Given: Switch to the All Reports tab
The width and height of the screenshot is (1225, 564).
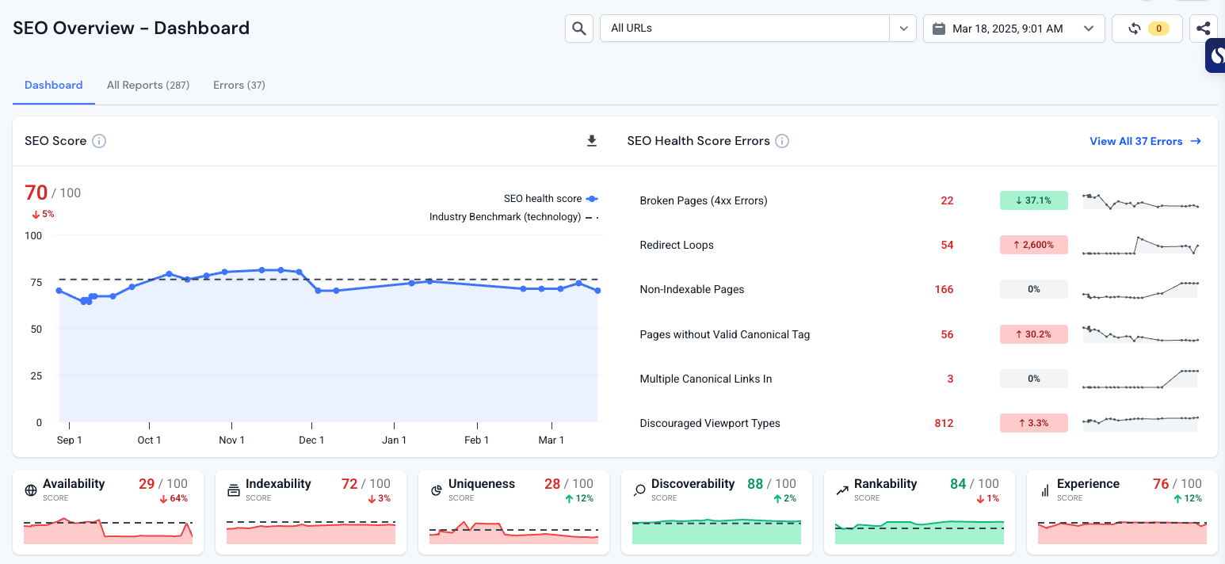Looking at the screenshot, I should coord(148,85).
